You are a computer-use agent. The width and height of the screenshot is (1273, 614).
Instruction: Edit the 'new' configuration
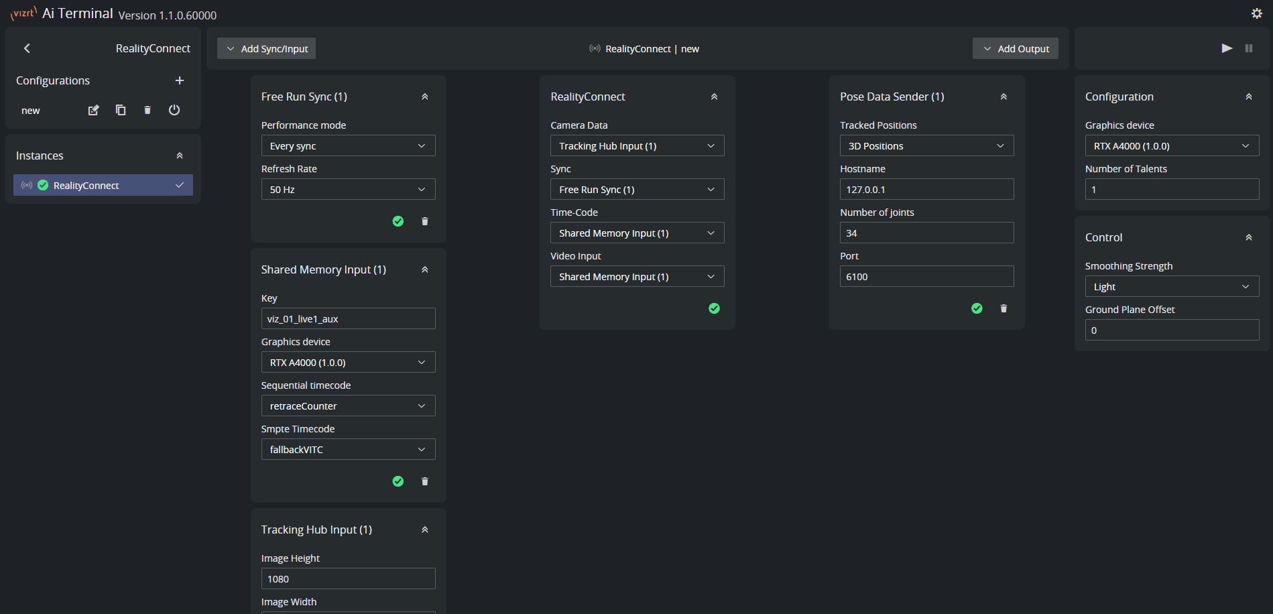(94, 110)
